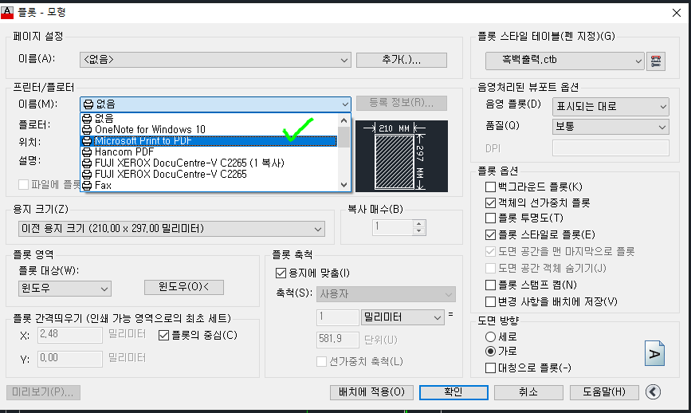The width and height of the screenshot is (691, 413).
Task: Open the page setup 이름(A) dropdown
Action: 215,60
